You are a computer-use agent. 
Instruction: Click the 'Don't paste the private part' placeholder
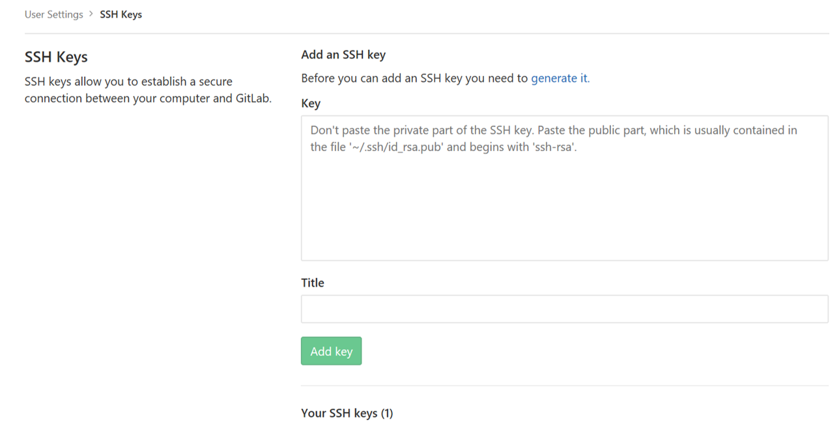tap(554, 138)
